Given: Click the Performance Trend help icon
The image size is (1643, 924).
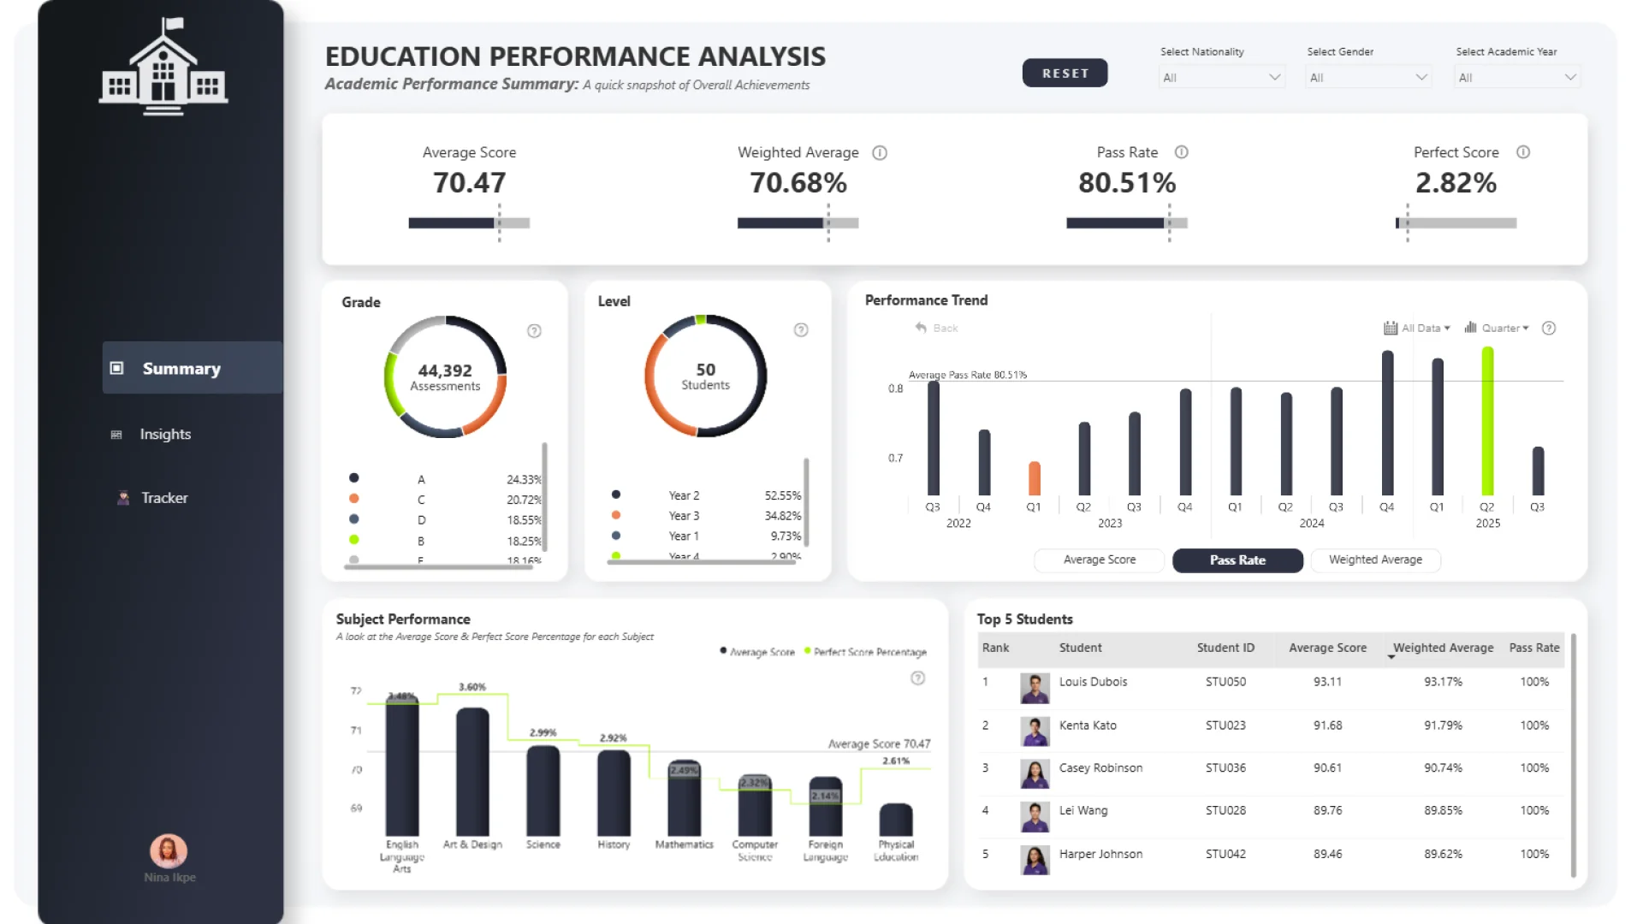Looking at the screenshot, I should tap(1548, 329).
